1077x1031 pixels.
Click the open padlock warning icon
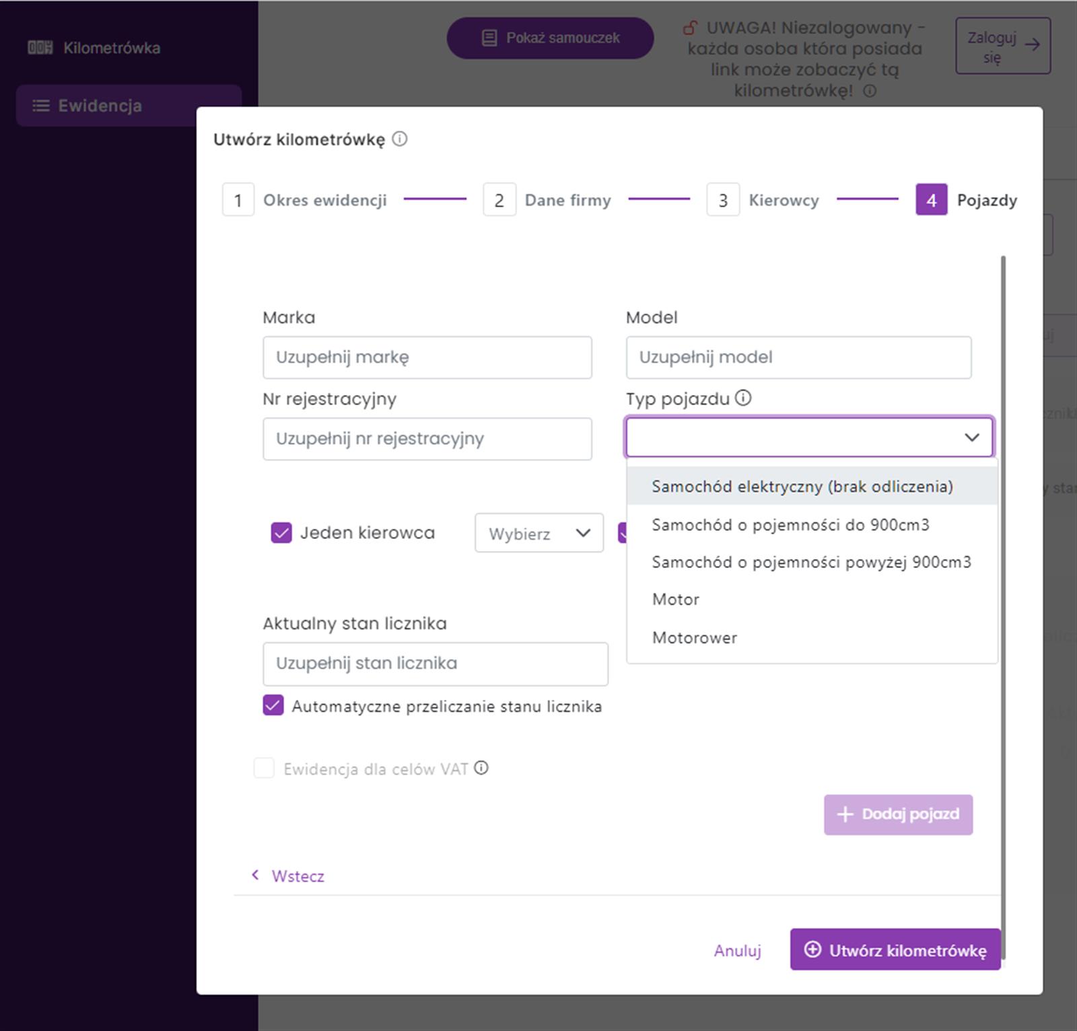pyautogui.click(x=690, y=28)
